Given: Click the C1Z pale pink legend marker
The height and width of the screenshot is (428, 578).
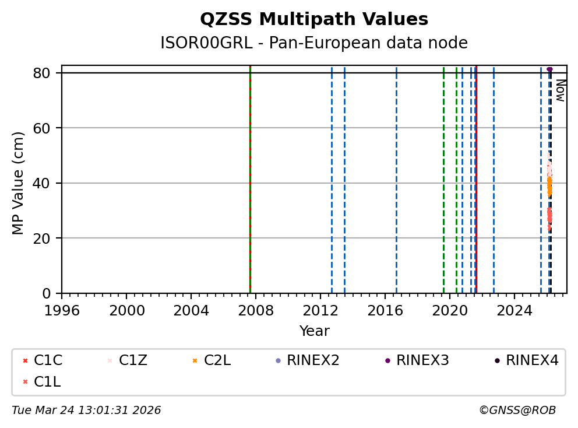Looking at the screenshot, I should 110,361.
